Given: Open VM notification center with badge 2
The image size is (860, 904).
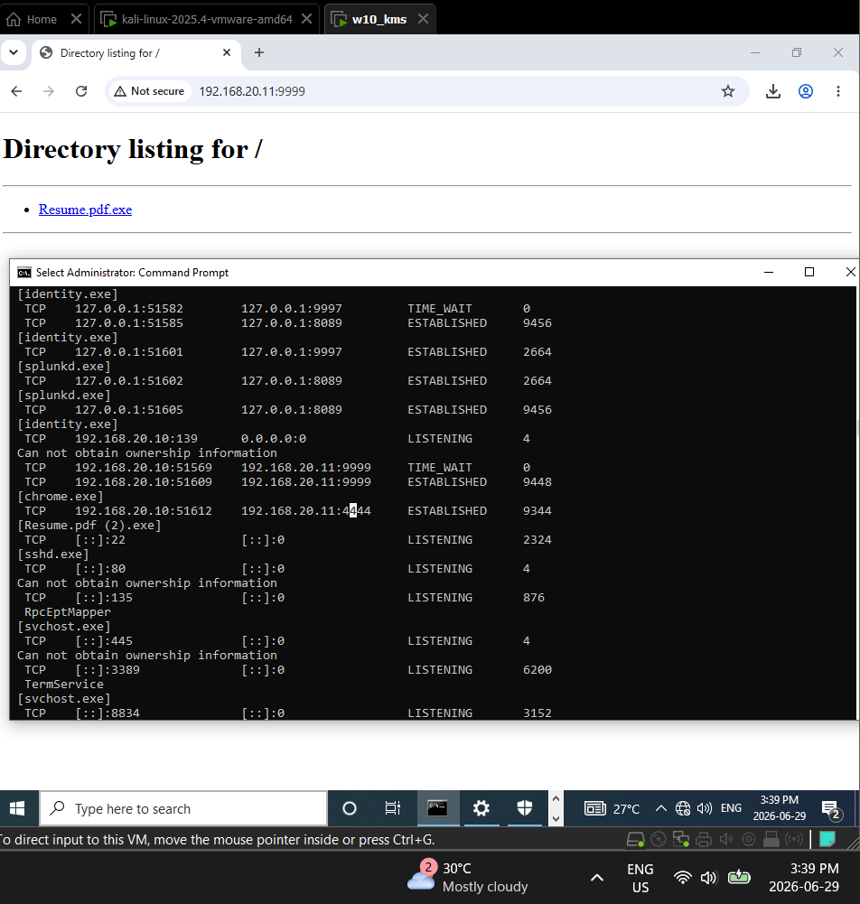Looking at the screenshot, I should click(832, 809).
